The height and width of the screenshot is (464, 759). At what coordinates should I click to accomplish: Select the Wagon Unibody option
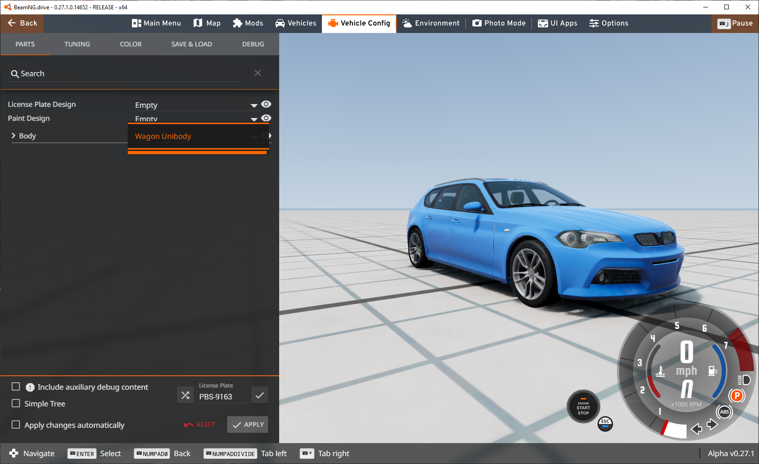(198, 136)
